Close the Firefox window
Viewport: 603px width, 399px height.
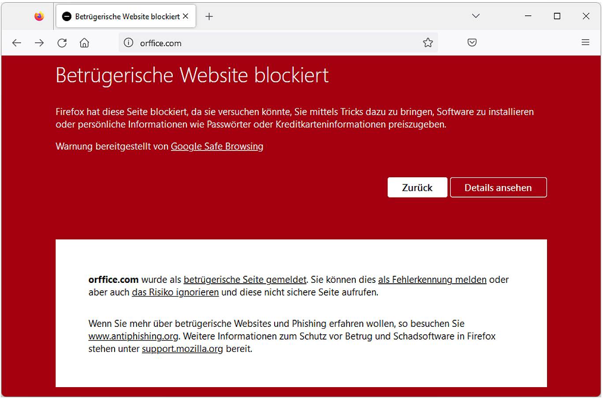click(x=586, y=16)
